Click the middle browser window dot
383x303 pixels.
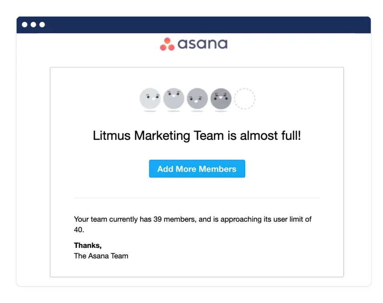[33, 25]
